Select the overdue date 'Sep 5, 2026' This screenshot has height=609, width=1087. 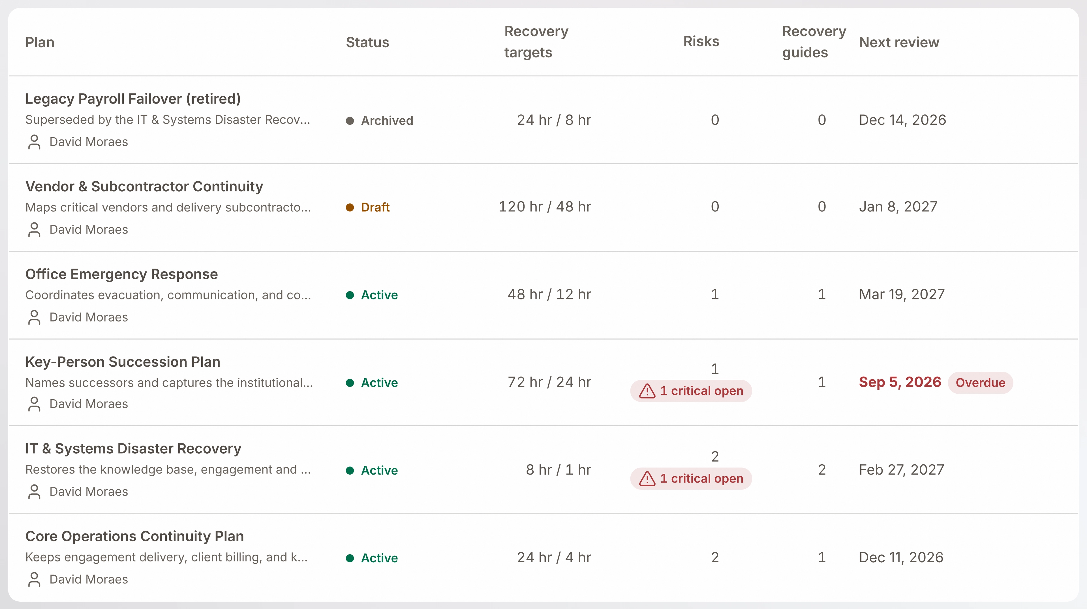click(x=900, y=382)
